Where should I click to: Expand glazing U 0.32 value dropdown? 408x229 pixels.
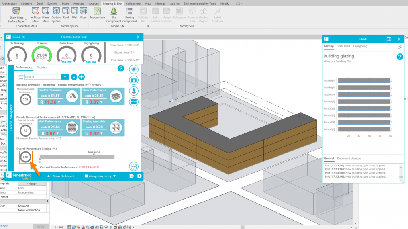click(x=102, y=133)
